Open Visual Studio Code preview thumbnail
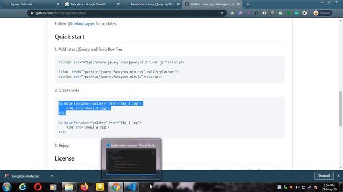 pos(131,162)
